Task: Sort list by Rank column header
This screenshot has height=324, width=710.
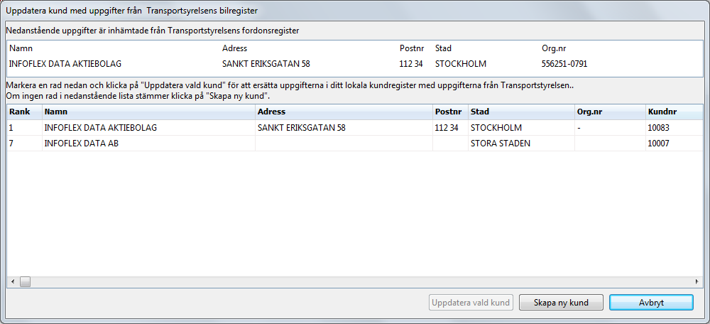Action: tap(24, 112)
